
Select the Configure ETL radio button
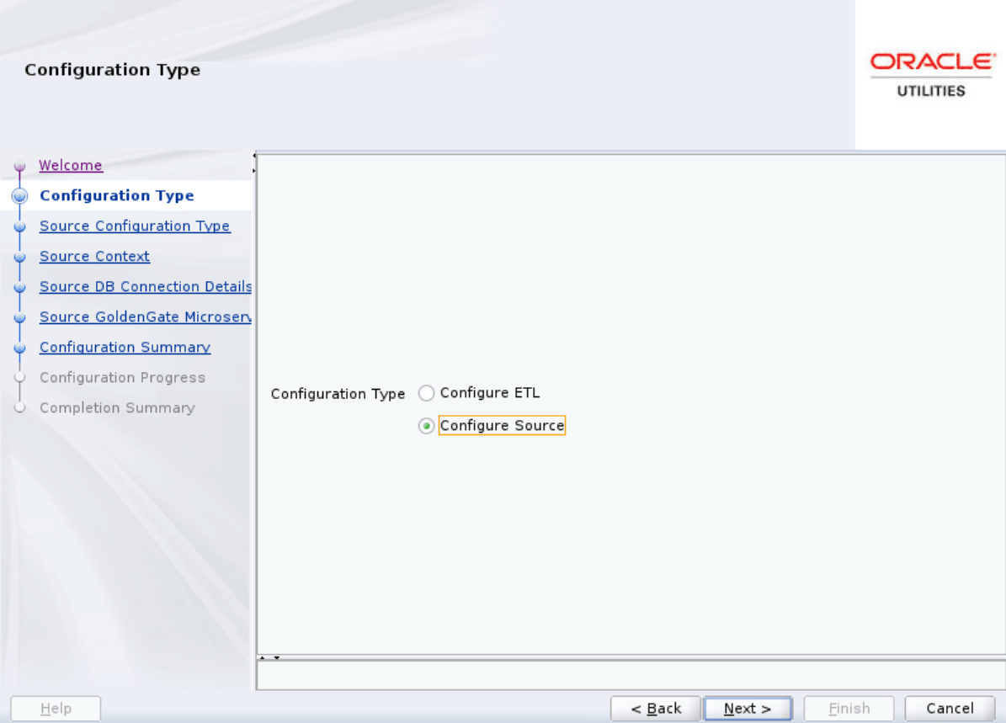(427, 392)
